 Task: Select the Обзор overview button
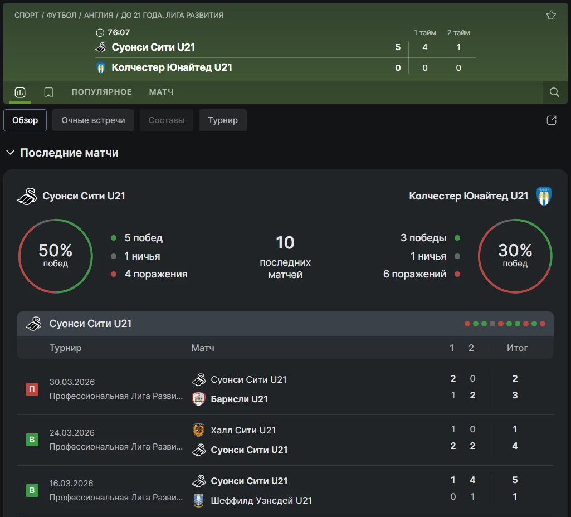coord(25,120)
